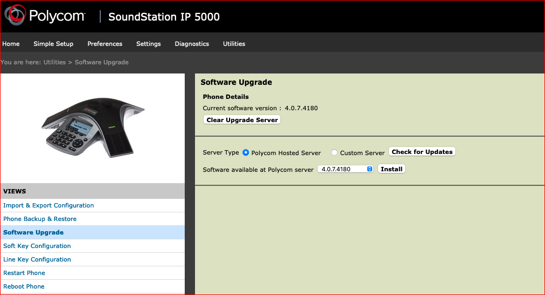Screen dimensions: 545x295
Task: Click the Polycom logo
Action: 44,15
